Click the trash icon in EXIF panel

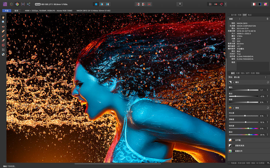click(x=267, y=19)
